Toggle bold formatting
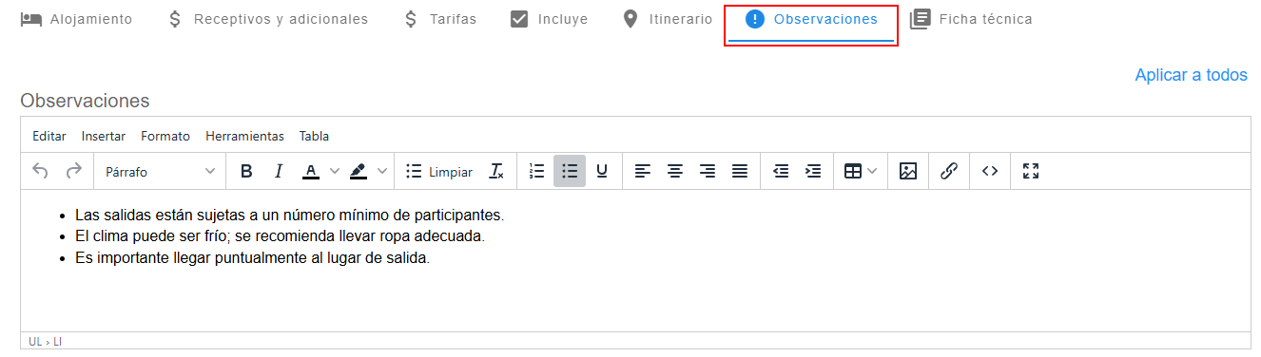The image size is (1261, 357). pyautogui.click(x=246, y=171)
